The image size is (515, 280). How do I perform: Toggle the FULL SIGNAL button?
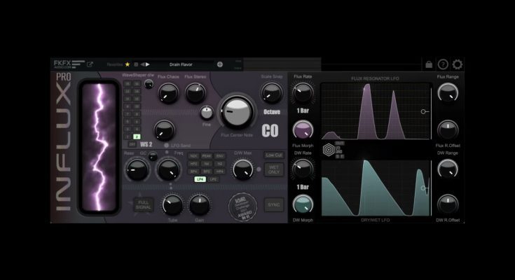point(144,205)
